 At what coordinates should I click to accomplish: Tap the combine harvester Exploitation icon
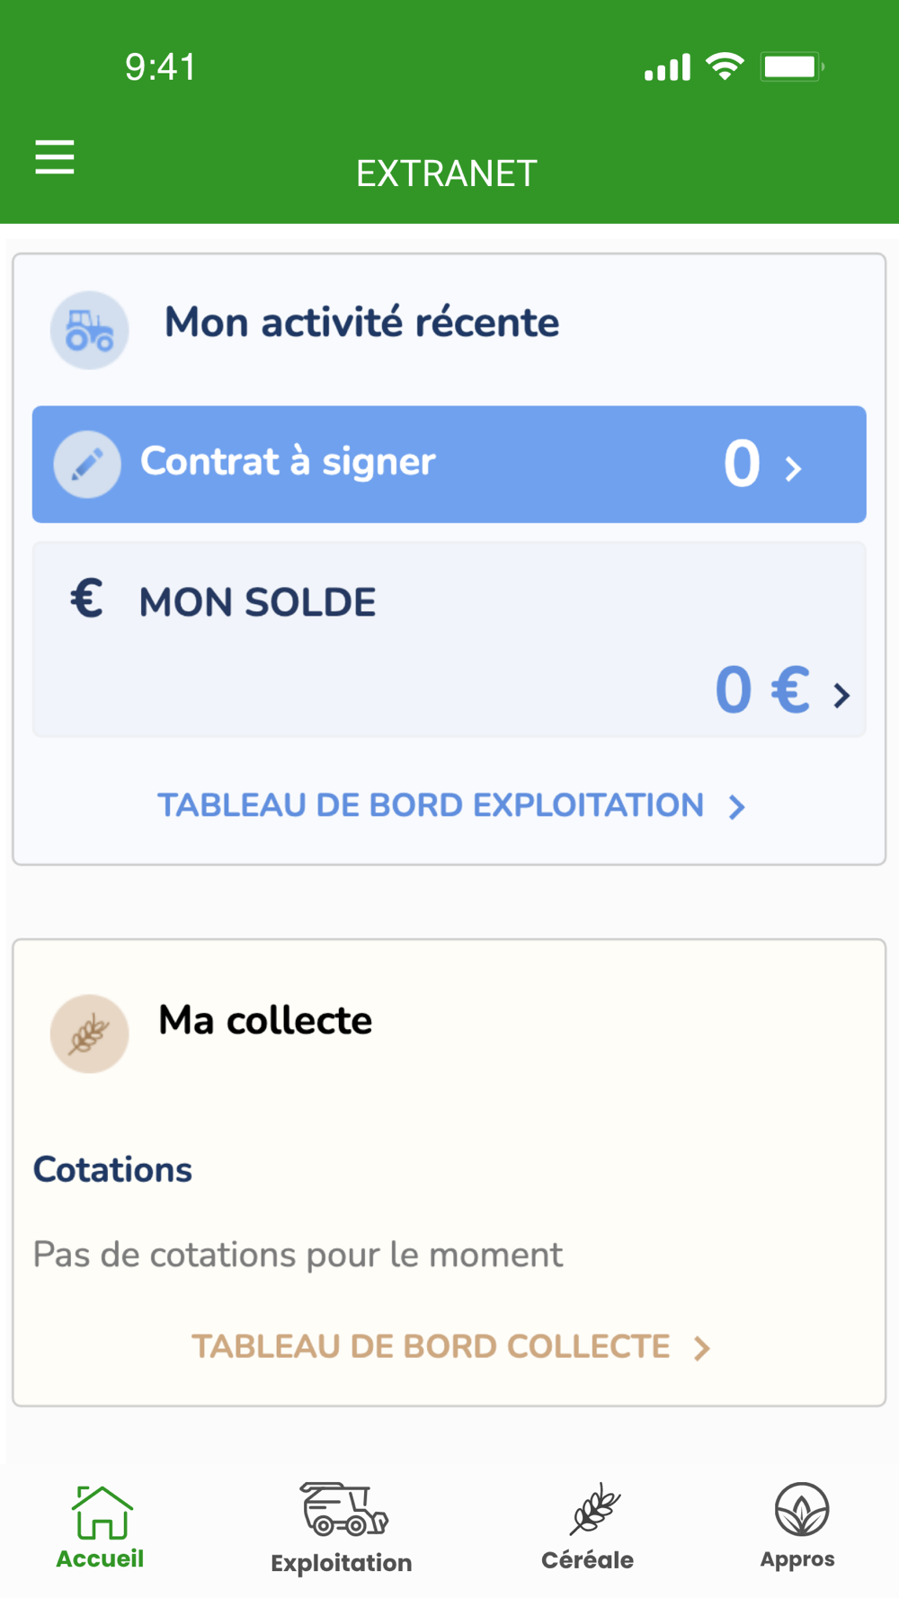coord(343,1509)
